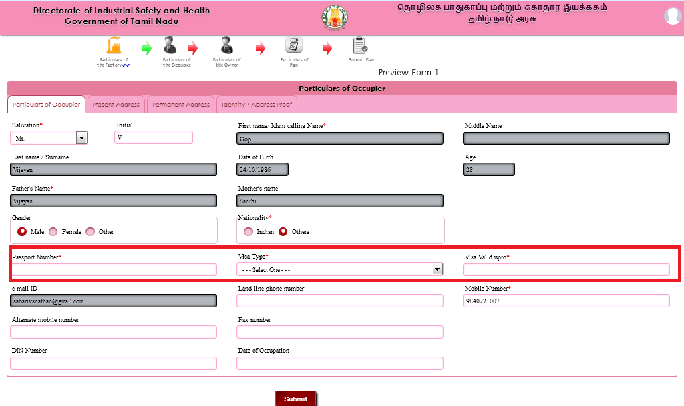The image size is (684, 406).
Task: Click the First name field containing Gopi
Action: [x=340, y=139]
